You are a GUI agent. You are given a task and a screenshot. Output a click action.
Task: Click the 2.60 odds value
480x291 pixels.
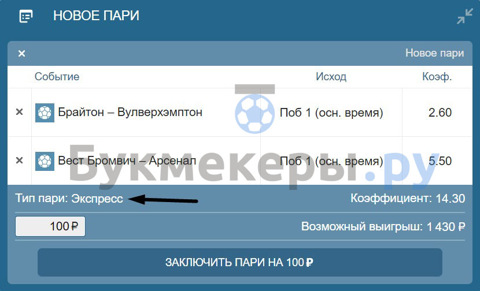[440, 113]
